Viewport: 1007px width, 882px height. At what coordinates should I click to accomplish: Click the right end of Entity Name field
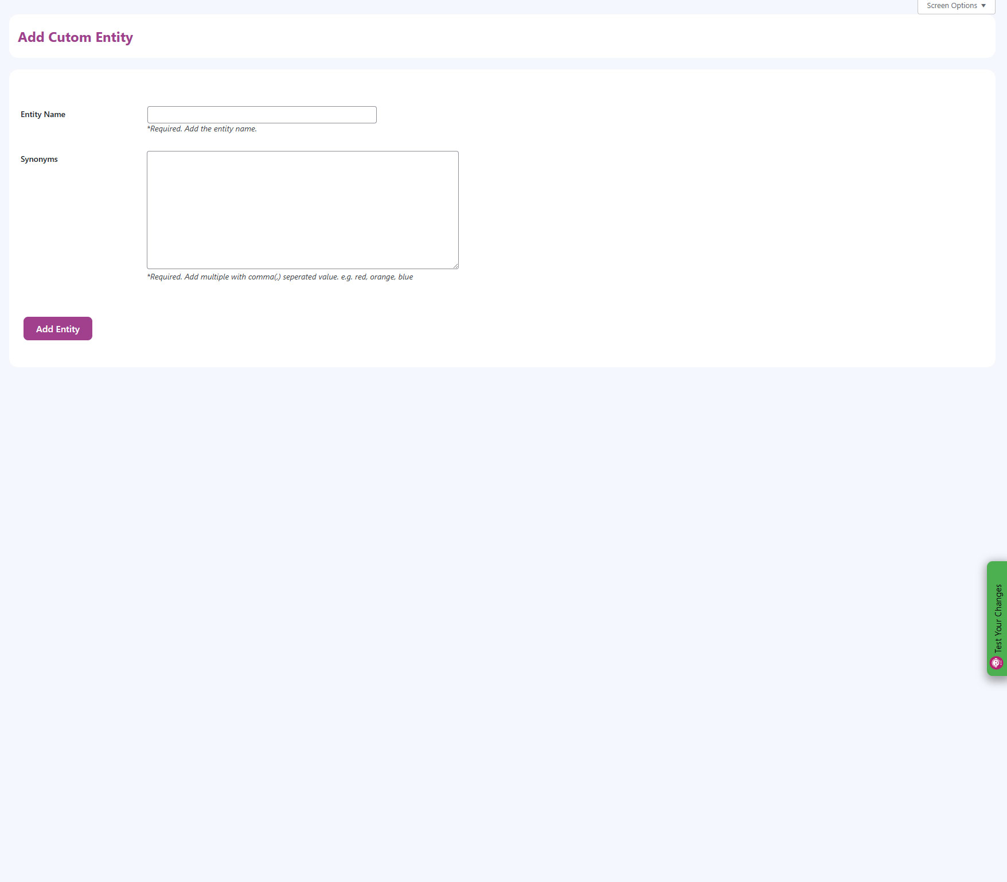370,115
